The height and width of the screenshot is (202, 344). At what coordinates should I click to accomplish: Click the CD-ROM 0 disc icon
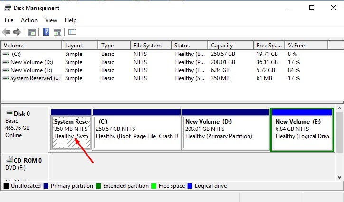[x=10, y=159]
